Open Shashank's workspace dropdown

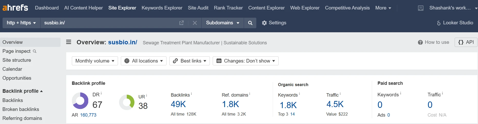(x=453, y=8)
